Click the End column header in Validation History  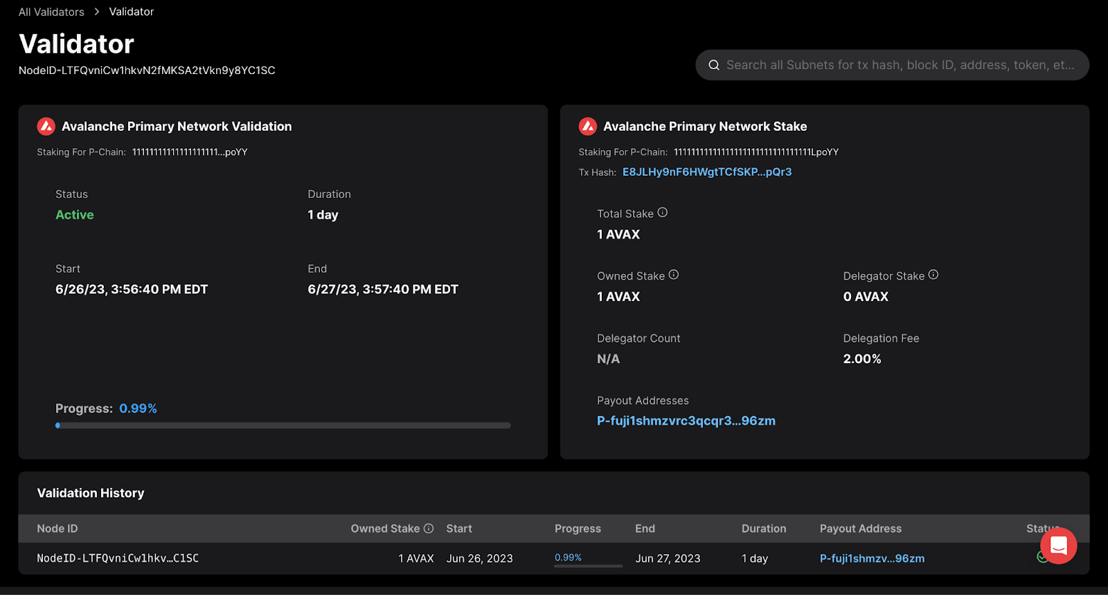tap(645, 529)
